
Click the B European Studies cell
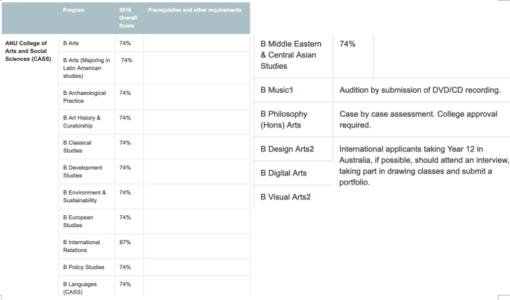click(86, 221)
